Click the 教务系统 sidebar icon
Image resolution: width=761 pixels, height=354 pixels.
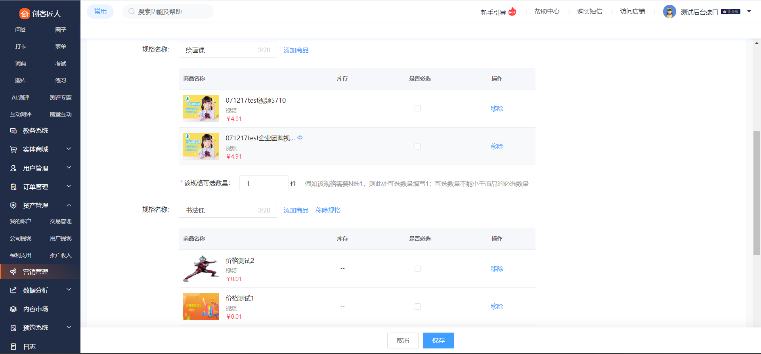click(x=13, y=131)
